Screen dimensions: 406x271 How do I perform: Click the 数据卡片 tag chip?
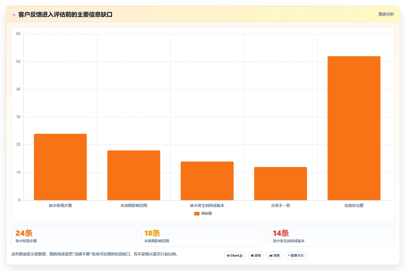296,255
